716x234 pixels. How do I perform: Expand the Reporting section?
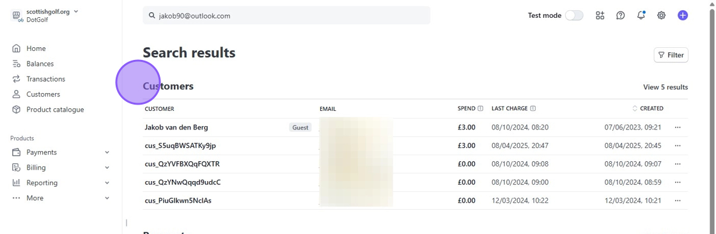tap(61, 182)
